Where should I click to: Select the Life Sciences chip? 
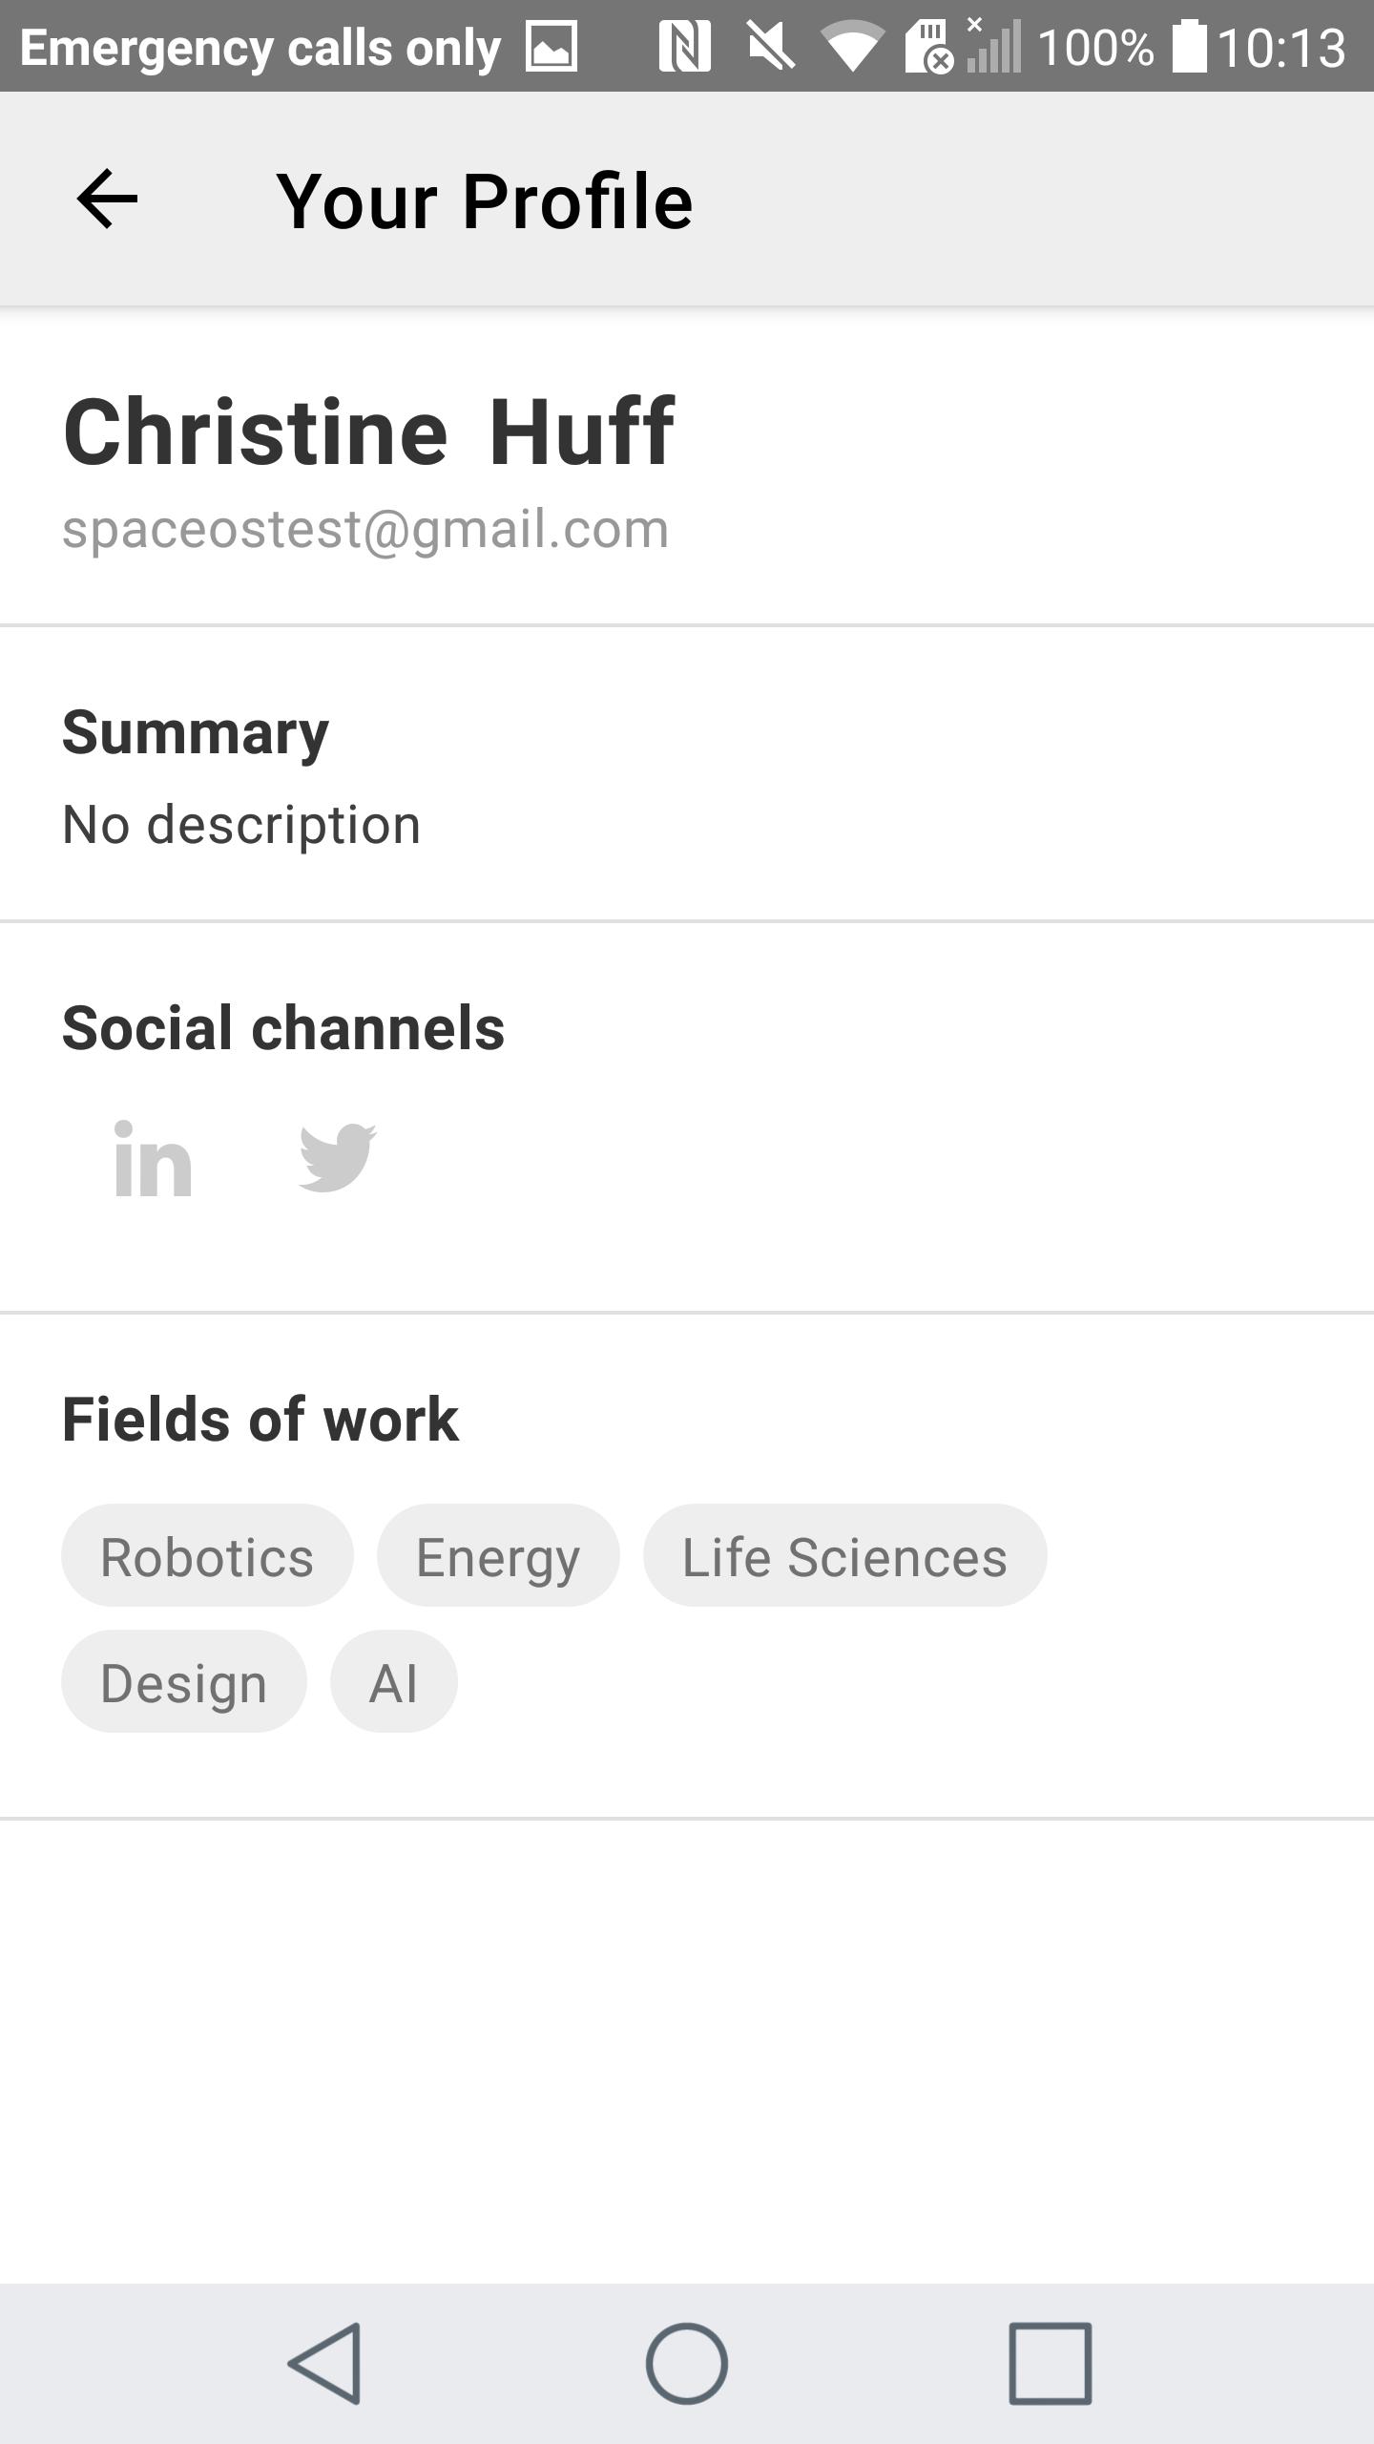[x=844, y=1556]
